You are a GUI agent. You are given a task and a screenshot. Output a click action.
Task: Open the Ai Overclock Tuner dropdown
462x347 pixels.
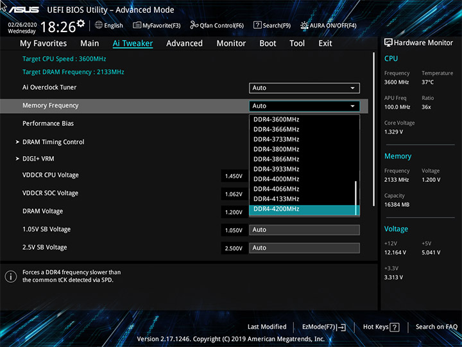pos(304,88)
